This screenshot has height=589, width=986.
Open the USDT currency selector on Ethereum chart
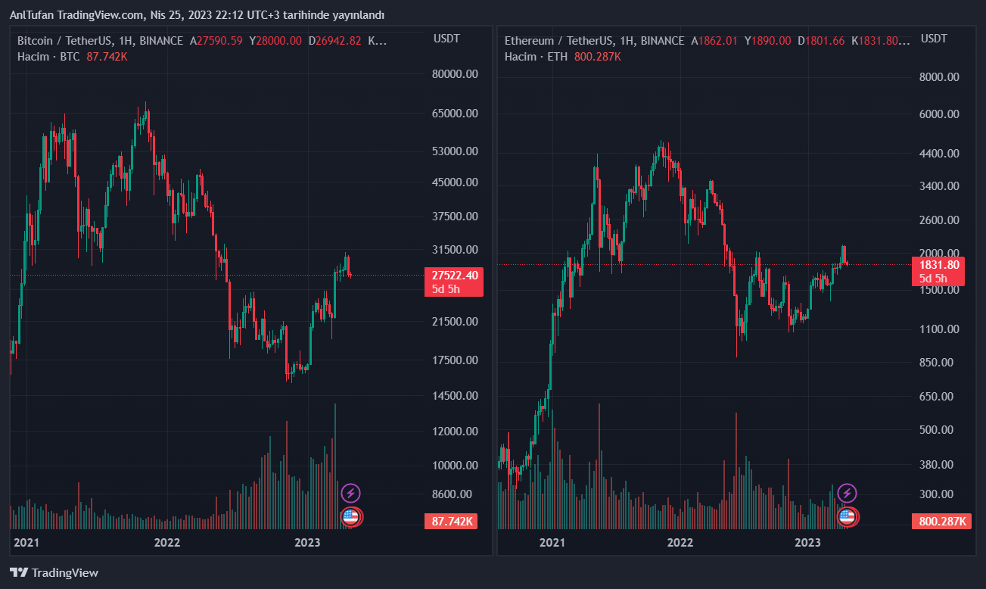click(934, 39)
